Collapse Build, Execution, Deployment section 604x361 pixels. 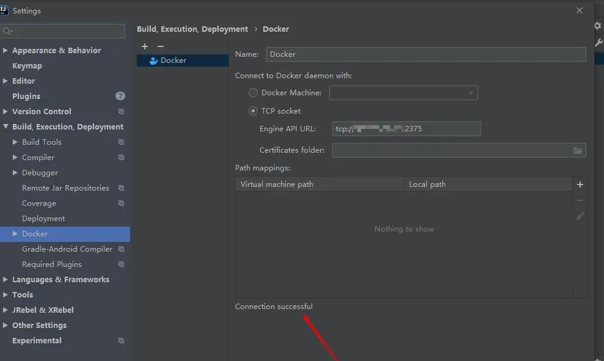(x=5, y=126)
